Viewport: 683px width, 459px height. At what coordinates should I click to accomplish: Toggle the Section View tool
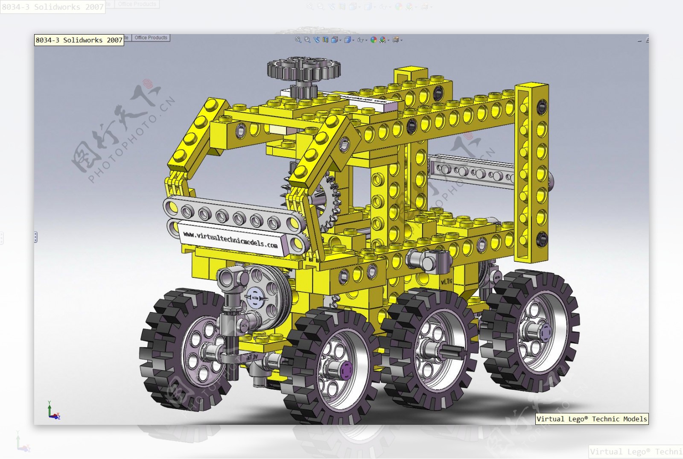click(325, 40)
